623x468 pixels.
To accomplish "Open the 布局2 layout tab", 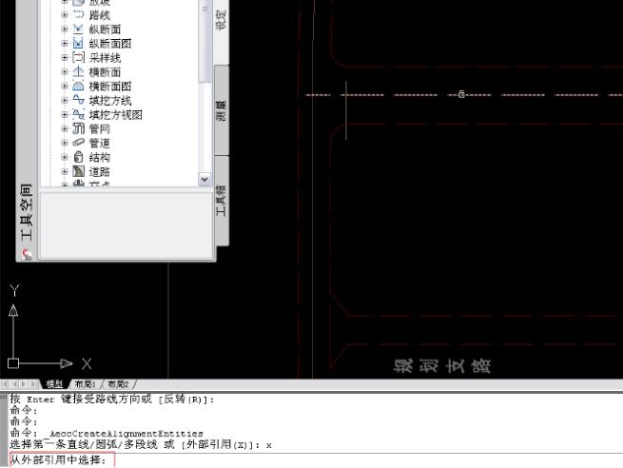I will pyautogui.click(x=118, y=384).
